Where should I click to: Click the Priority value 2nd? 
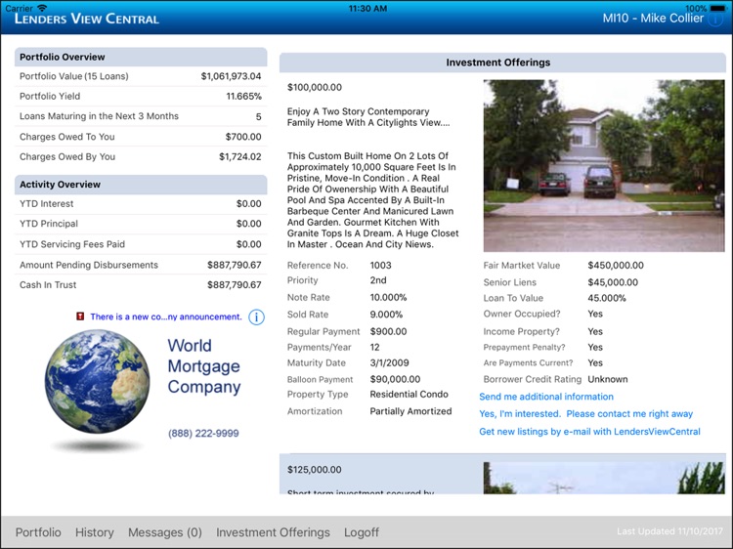378,280
